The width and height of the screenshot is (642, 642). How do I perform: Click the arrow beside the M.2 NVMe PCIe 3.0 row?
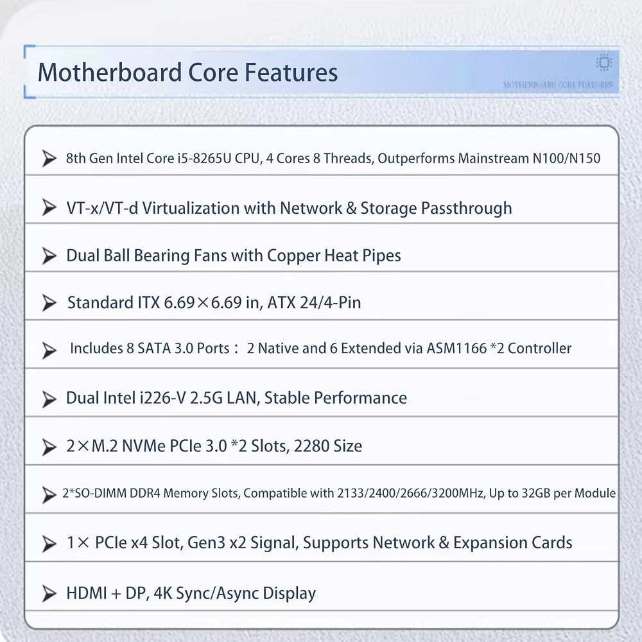(x=49, y=447)
